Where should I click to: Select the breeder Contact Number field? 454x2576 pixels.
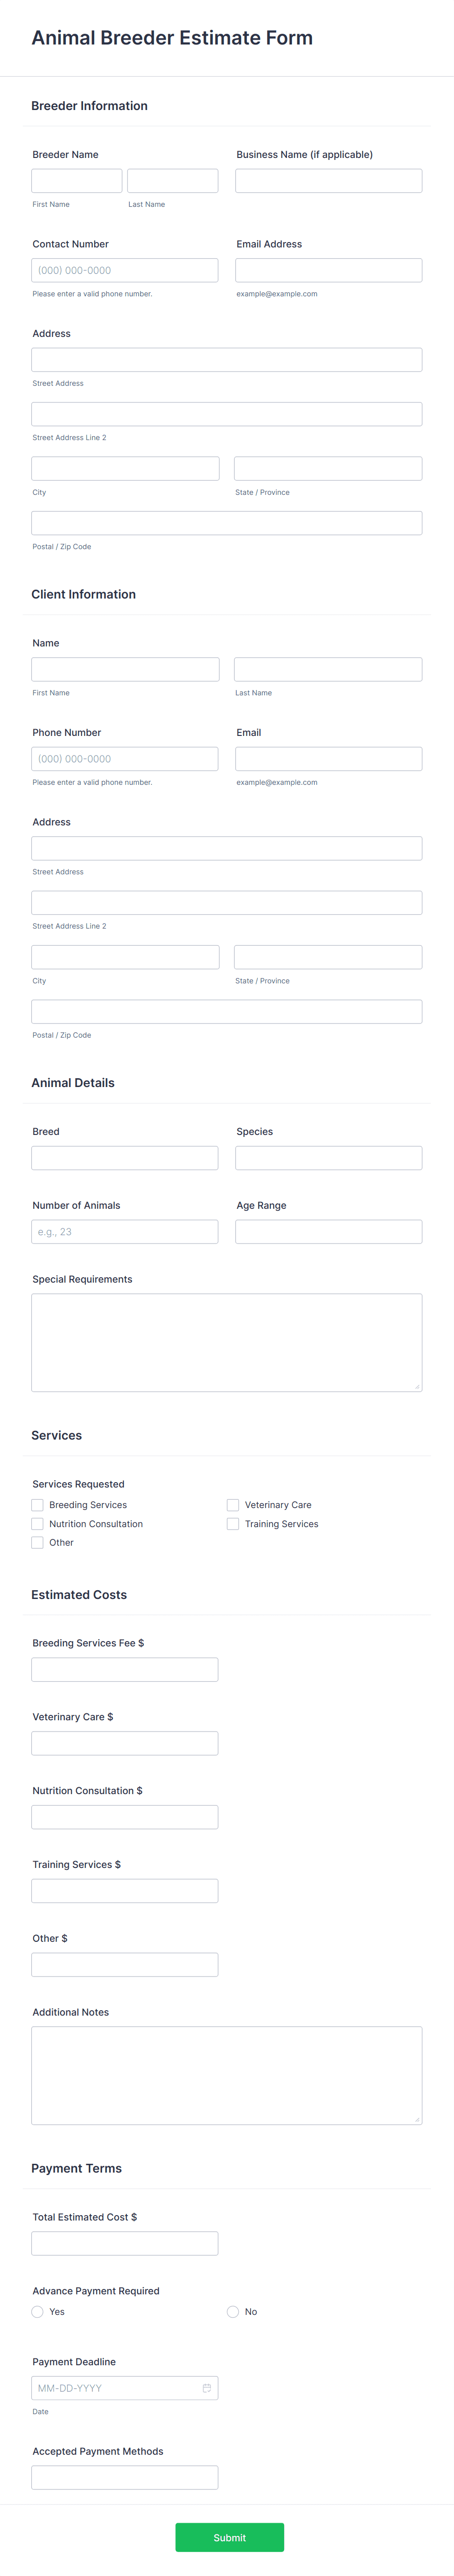(124, 270)
